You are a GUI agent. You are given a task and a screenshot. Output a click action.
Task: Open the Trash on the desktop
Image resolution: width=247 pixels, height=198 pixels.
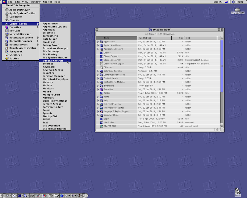[237, 191]
